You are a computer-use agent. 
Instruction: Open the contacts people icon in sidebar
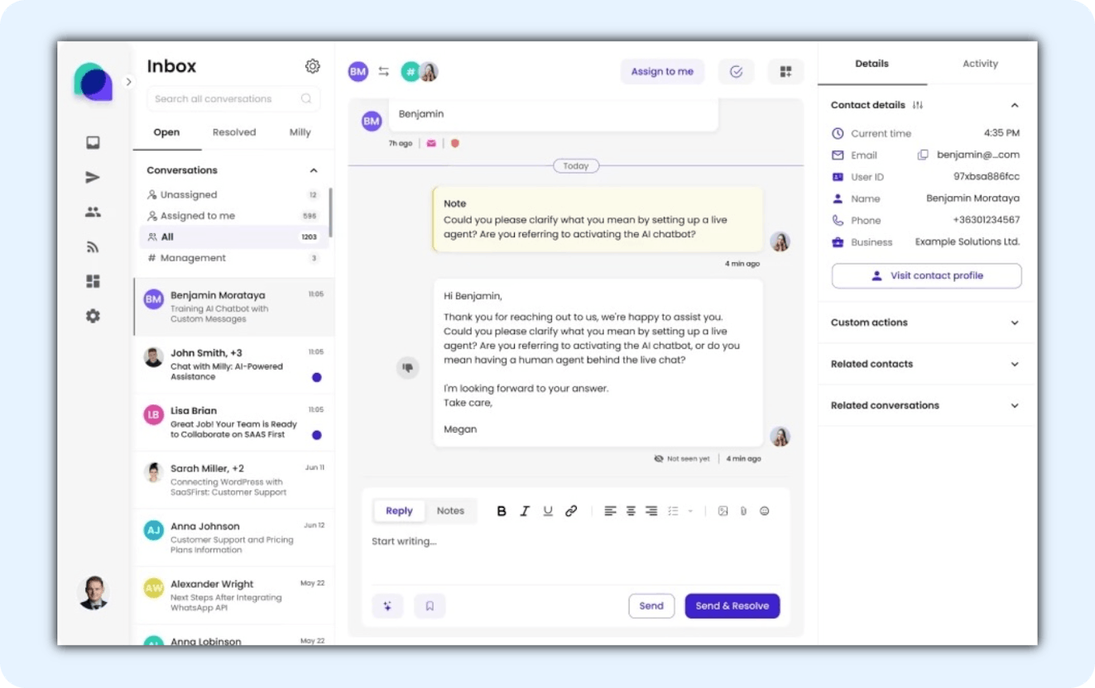coord(93,213)
